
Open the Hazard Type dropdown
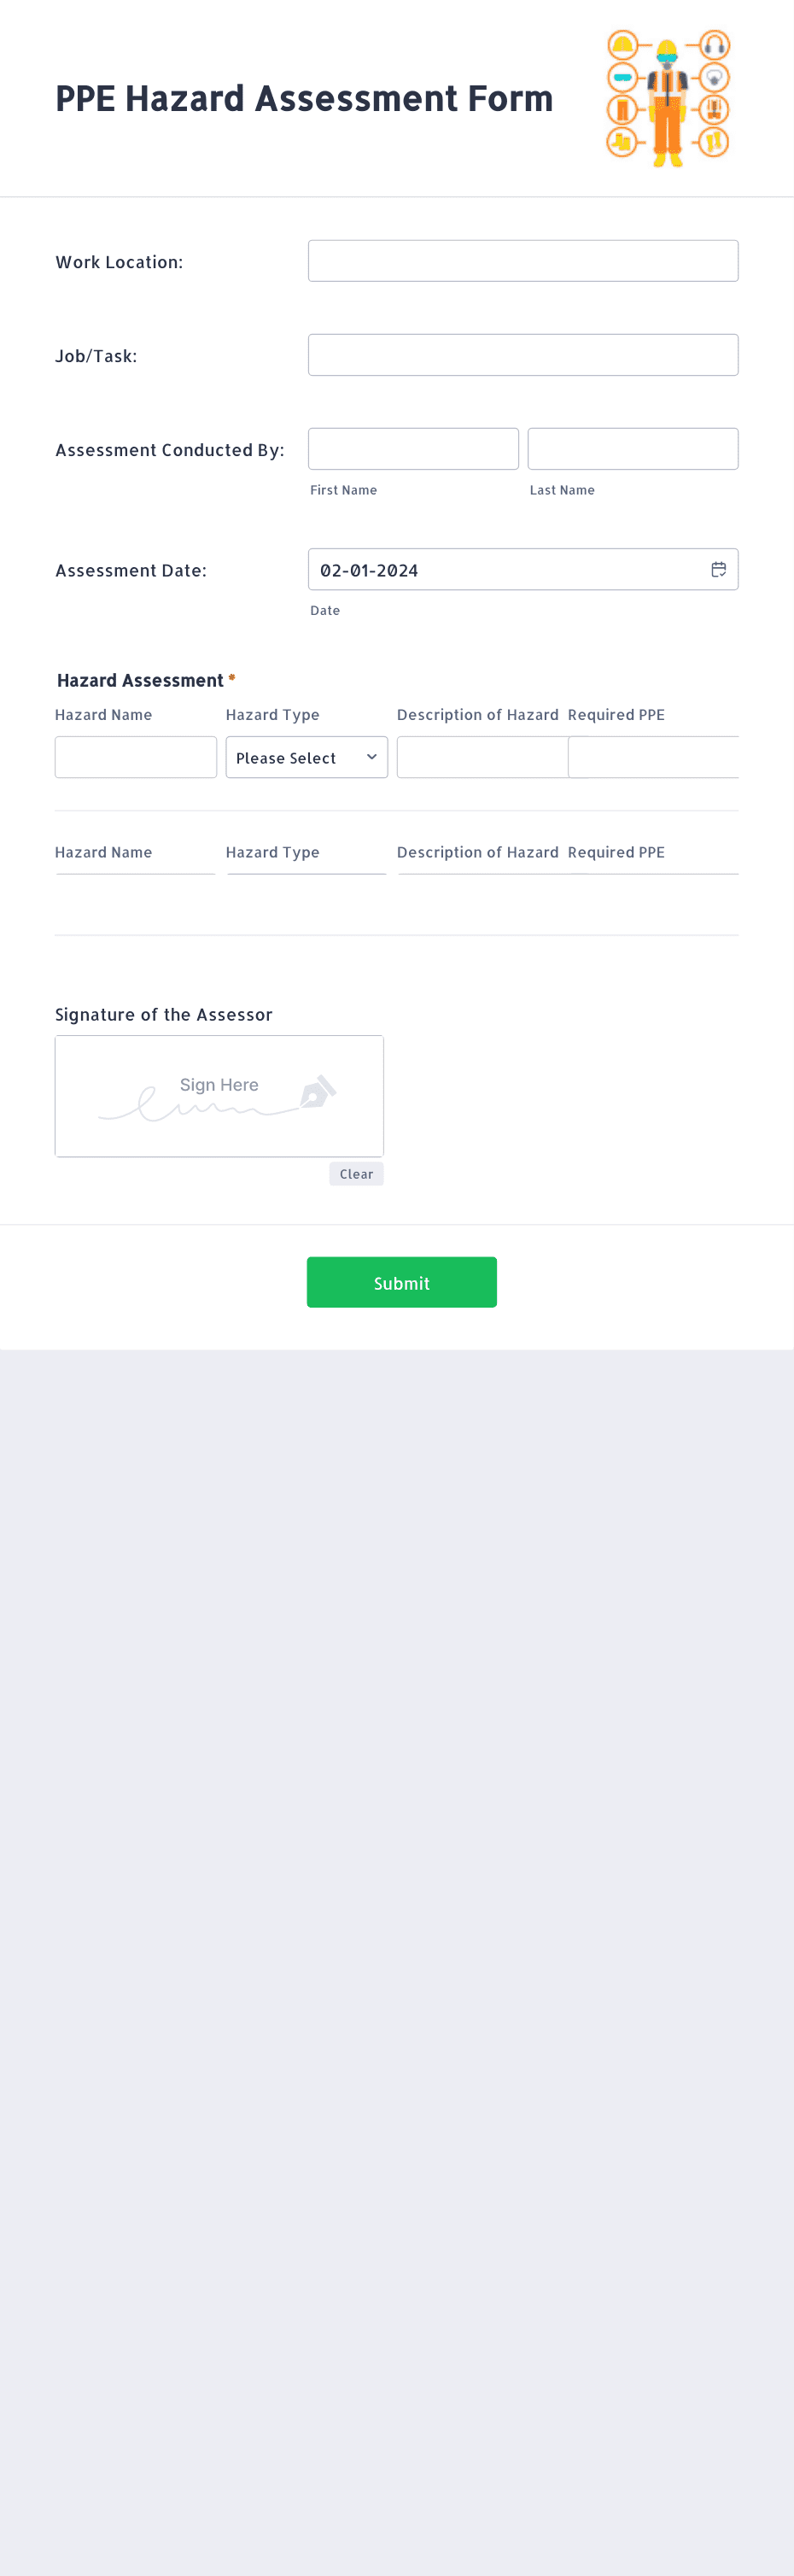[306, 757]
